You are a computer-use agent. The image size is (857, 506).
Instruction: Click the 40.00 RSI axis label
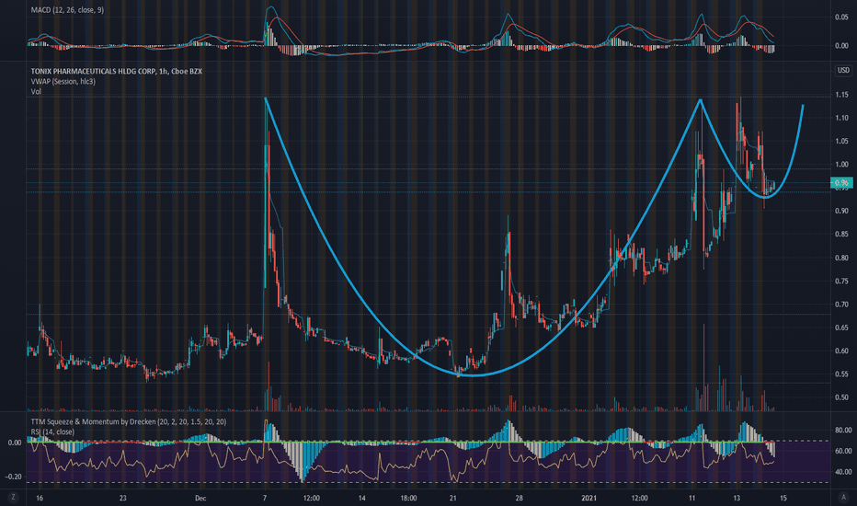[x=844, y=472]
